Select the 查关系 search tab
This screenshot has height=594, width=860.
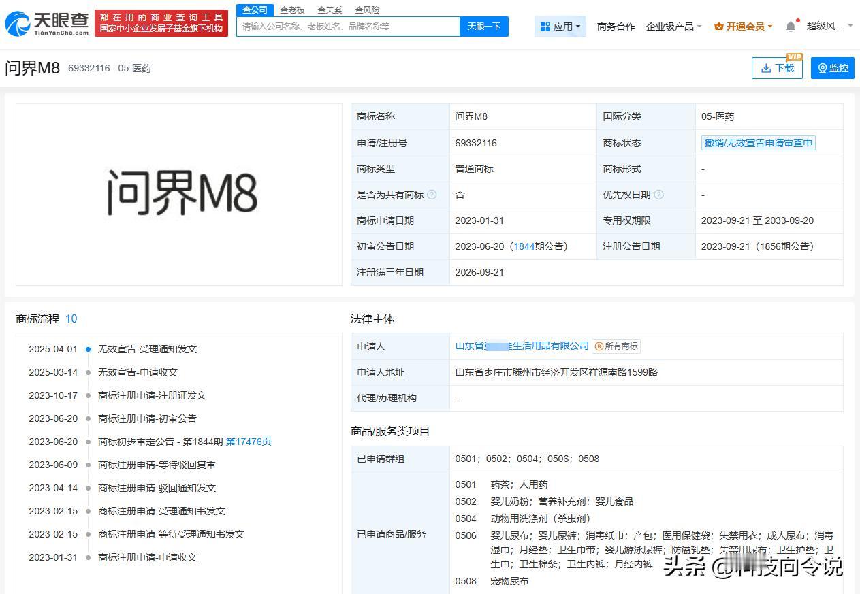pyautogui.click(x=330, y=10)
